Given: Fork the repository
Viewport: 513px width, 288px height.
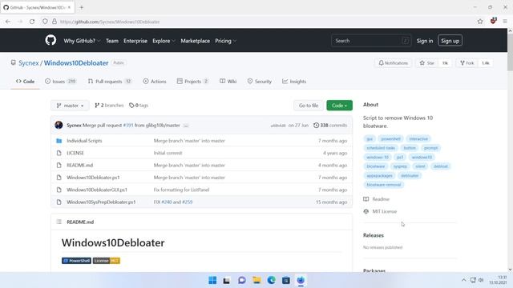Looking at the screenshot, I should (x=467, y=62).
